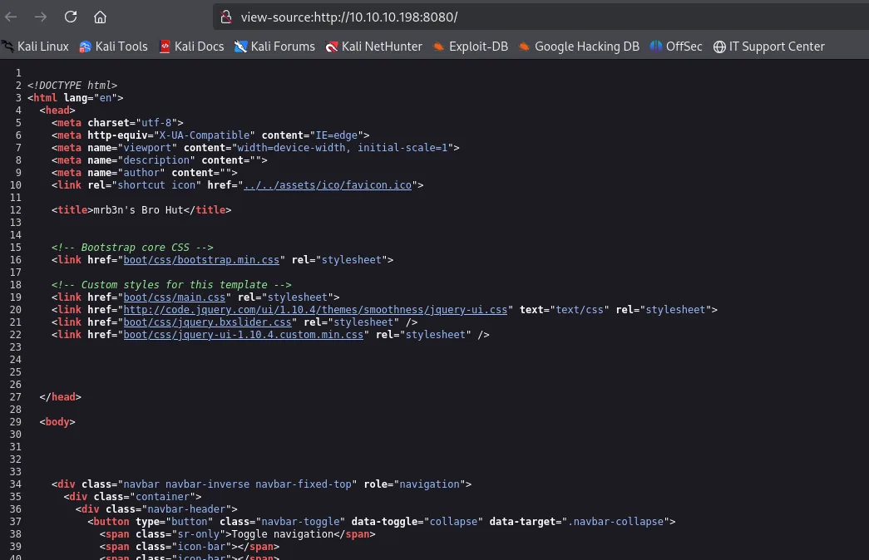Screen dimensions: 869x560
Task: Open the code.jquery.com jquery-ui.css link
Action: [315, 310]
